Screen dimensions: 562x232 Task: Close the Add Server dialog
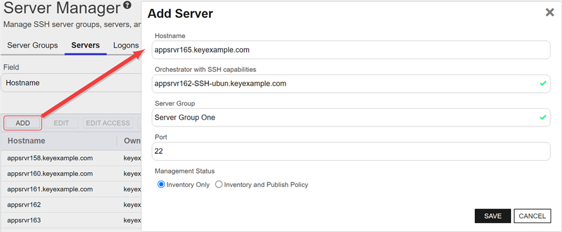pyautogui.click(x=549, y=13)
